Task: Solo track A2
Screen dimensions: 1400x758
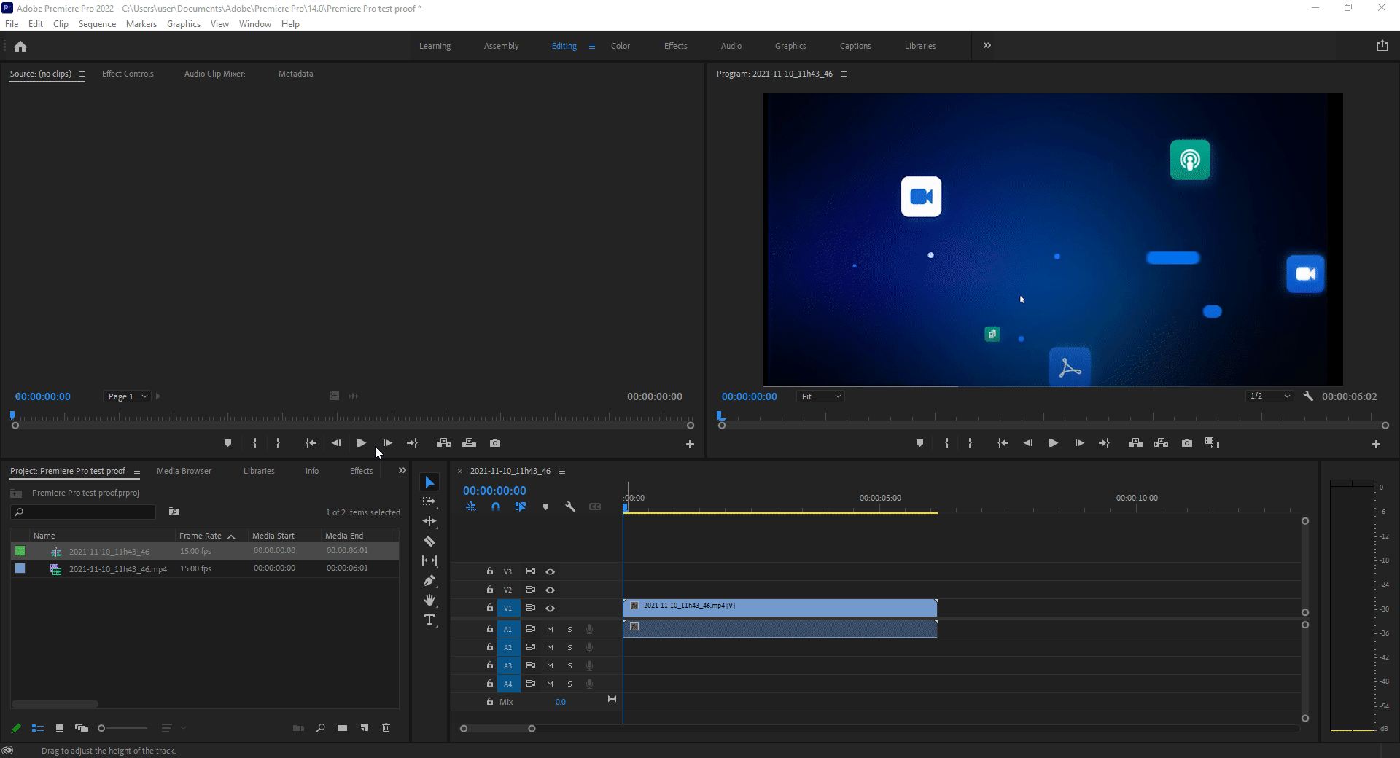Action: 569,647
